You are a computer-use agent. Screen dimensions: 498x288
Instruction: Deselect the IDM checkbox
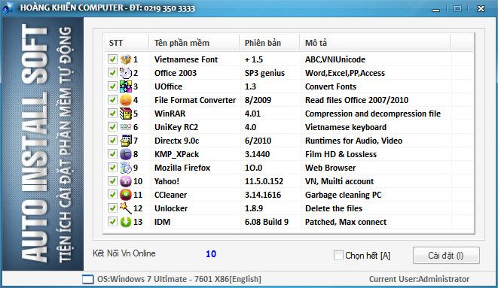click(112, 222)
